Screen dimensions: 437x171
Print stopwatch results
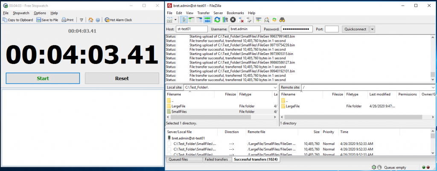click(x=67, y=20)
